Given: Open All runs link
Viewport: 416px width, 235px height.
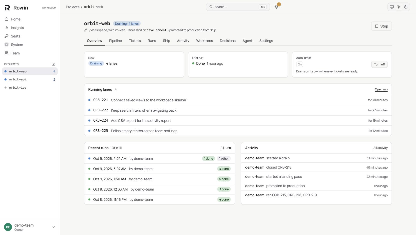Looking at the screenshot, I should click(x=226, y=148).
